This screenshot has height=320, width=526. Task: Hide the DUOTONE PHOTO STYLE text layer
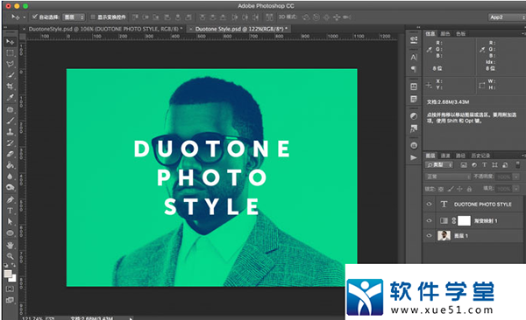[x=429, y=205]
